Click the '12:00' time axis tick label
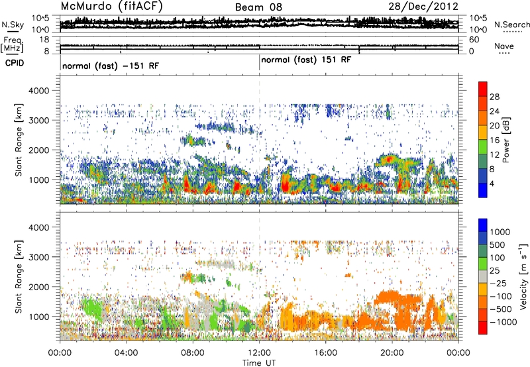Viewport: 530px width, 367px height. click(259, 353)
